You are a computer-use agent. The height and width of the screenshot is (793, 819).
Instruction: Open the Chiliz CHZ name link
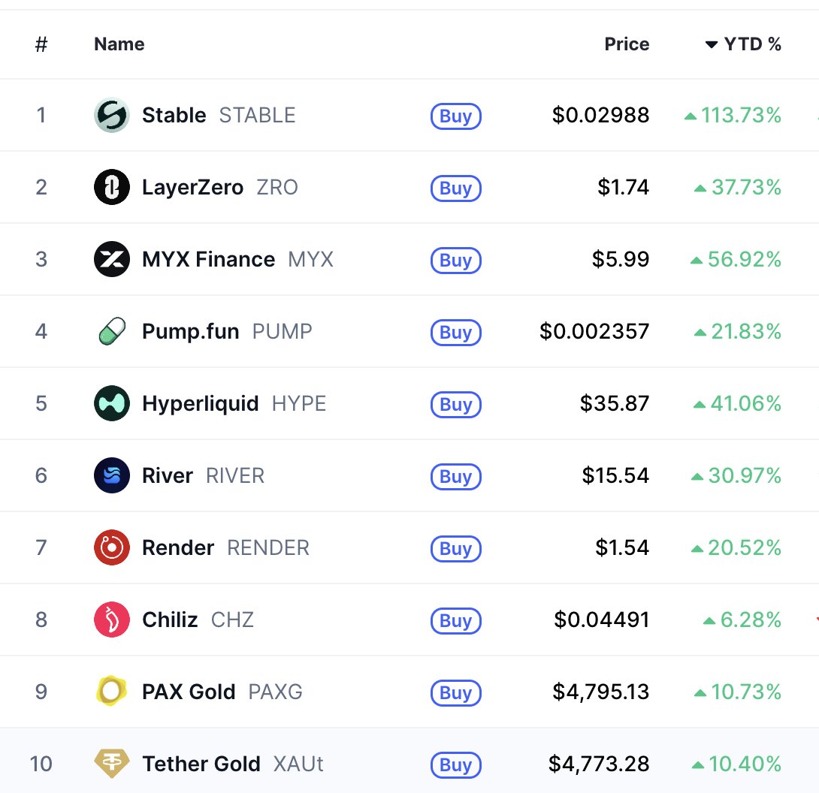pos(170,620)
